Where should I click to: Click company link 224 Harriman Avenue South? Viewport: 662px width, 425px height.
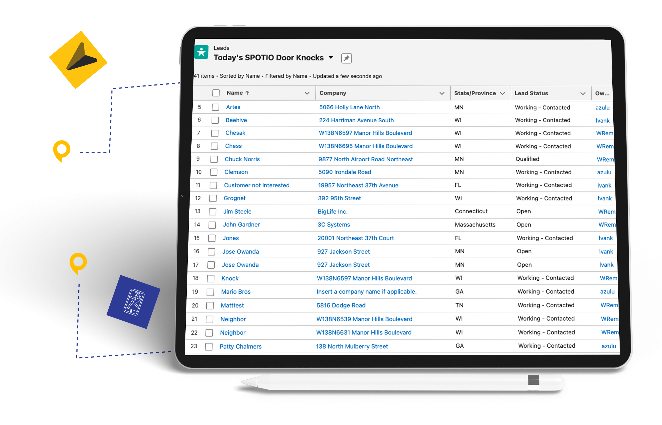[x=356, y=120]
